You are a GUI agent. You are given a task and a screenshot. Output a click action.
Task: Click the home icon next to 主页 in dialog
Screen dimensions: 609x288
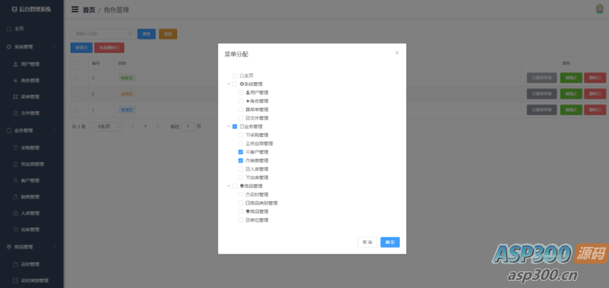pyautogui.click(x=242, y=76)
